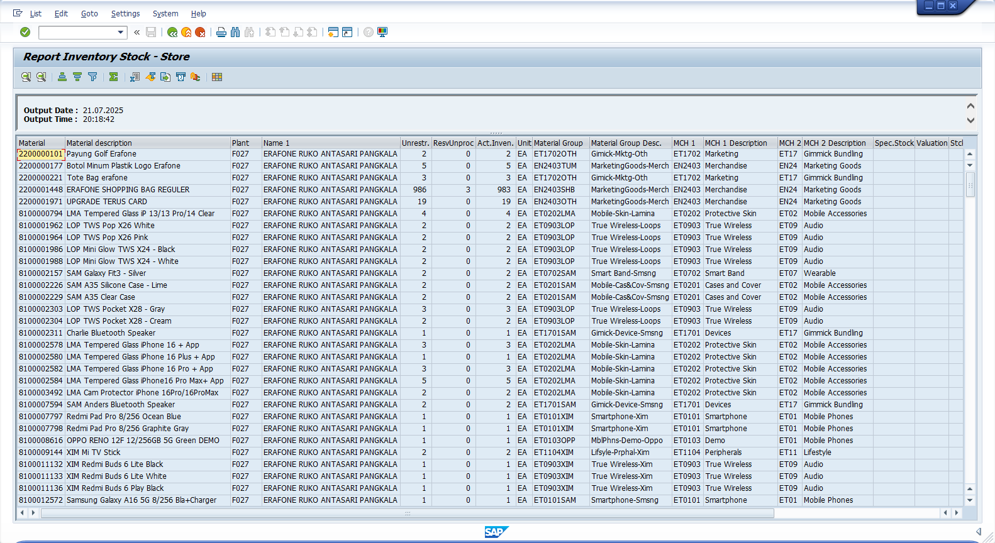Screen dimensions: 995x543
Task: Click the Material Group column header
Action: [559, 143]
